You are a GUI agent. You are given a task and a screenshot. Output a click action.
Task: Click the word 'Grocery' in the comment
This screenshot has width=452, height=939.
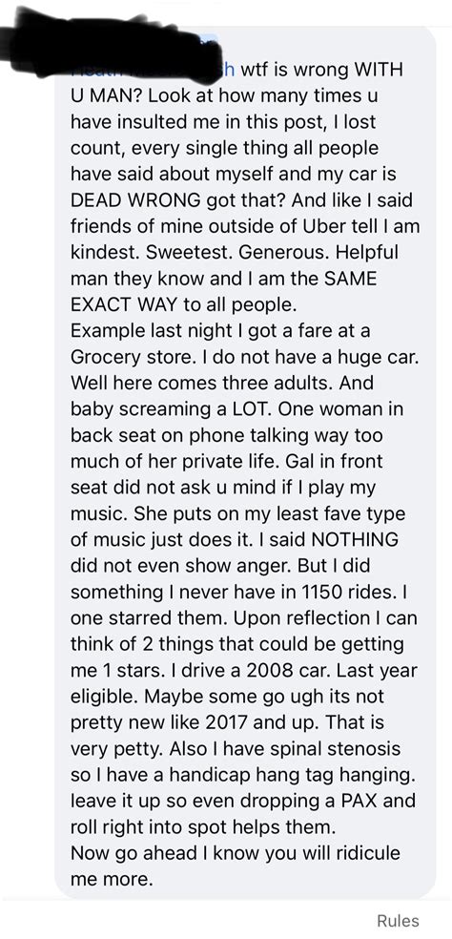pos(102,357)
